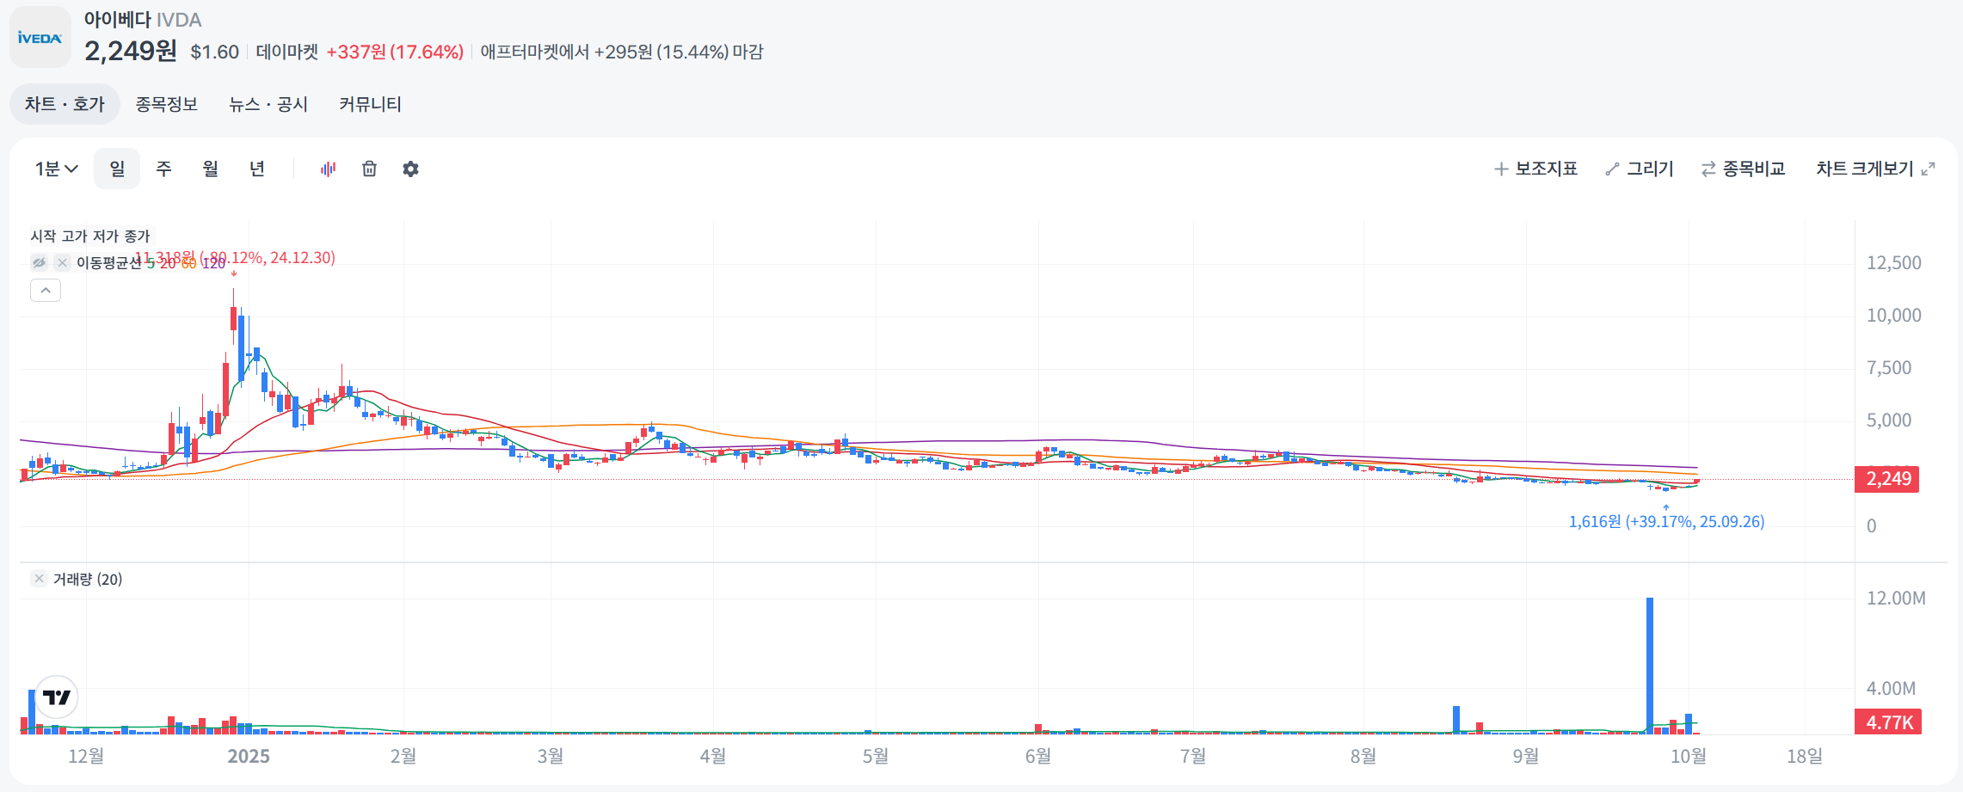
Task: Click the $1.60 dollar price text
Action: coord(214,52)
